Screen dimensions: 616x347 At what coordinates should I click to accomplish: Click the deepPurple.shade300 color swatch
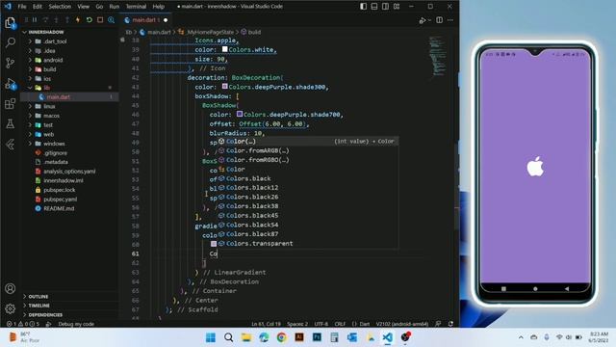click(x=224, y=86)
